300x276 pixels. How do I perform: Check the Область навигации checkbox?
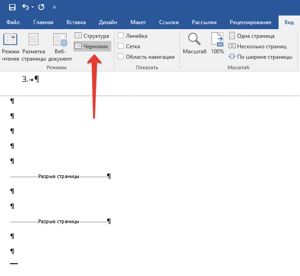[121, 56]
